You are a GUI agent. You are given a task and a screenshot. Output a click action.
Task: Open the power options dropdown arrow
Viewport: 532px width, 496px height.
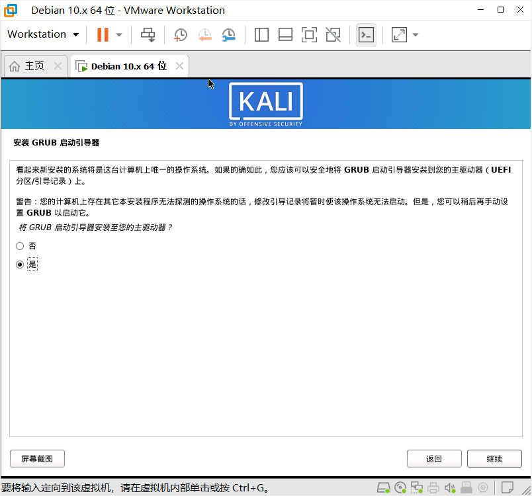pyautogui.click(x=118, y=34)
